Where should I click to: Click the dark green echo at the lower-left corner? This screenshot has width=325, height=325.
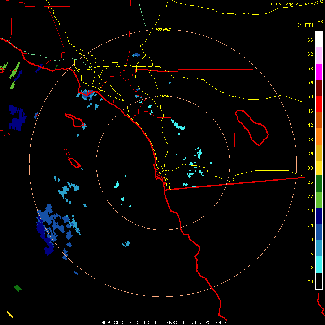point(18,288)
